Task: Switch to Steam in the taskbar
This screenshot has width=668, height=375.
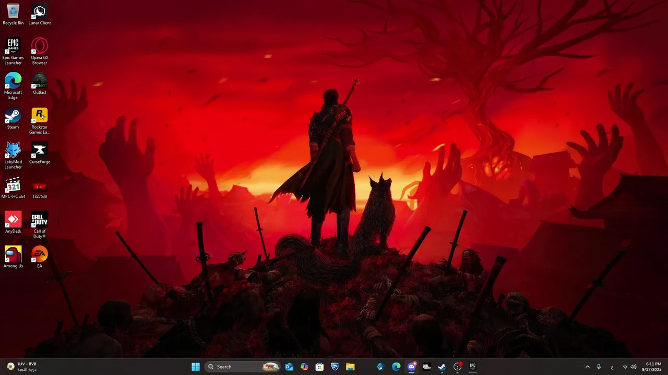Action: [x=442, y=367]
